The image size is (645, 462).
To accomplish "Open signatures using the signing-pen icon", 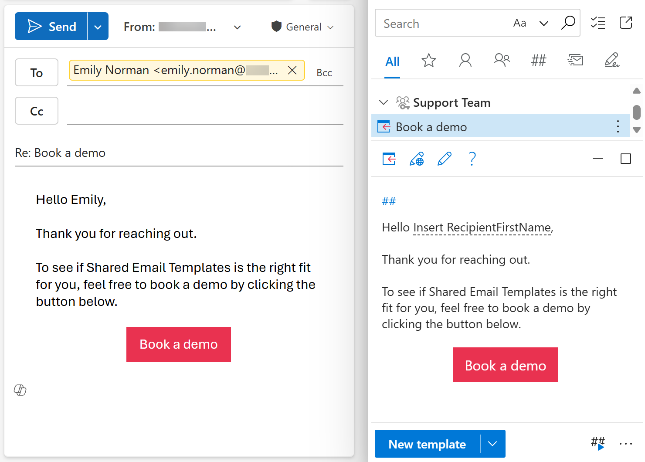I will 612,61.
